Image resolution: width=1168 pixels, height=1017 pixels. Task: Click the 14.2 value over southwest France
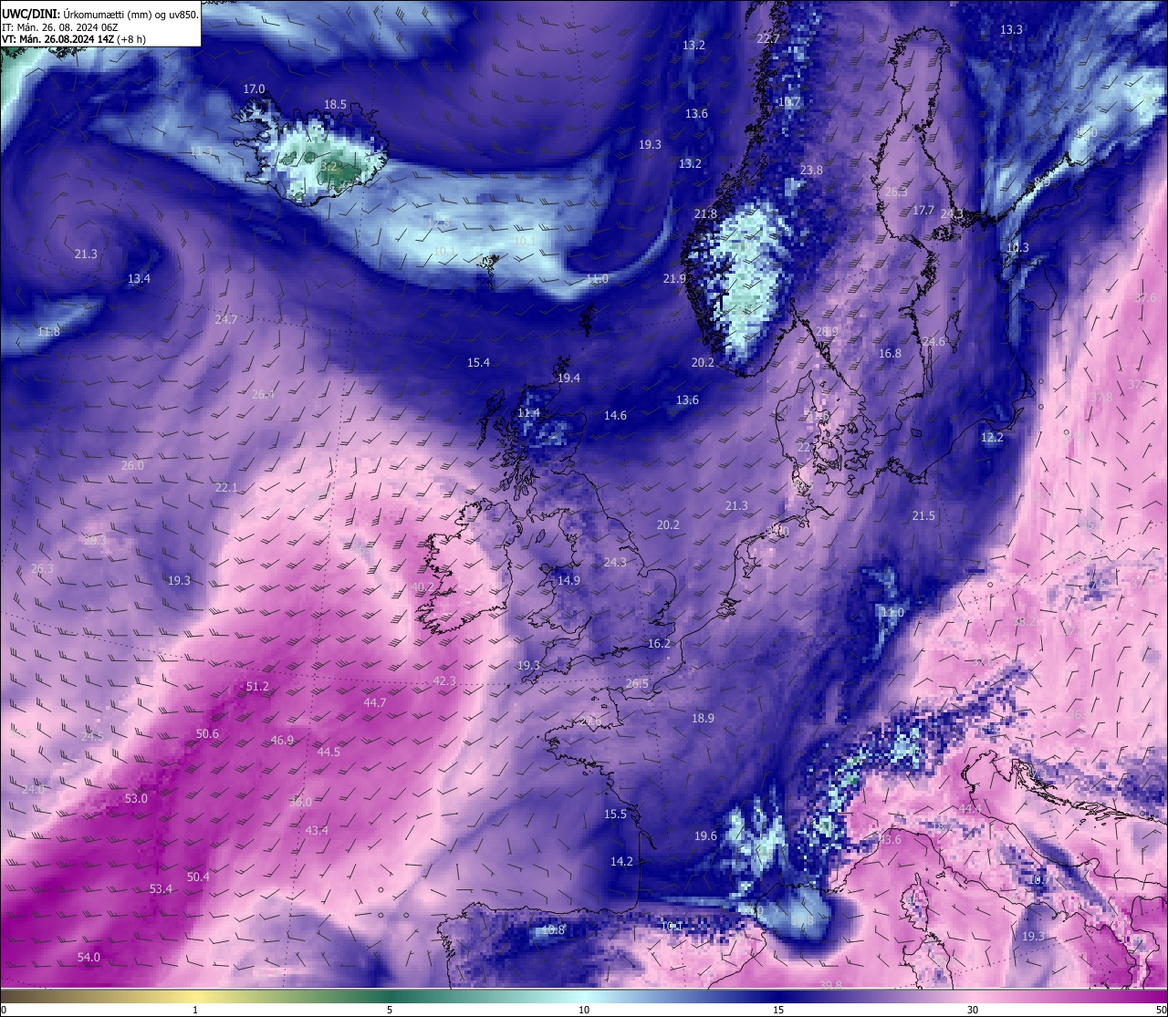tap(621, 861)
